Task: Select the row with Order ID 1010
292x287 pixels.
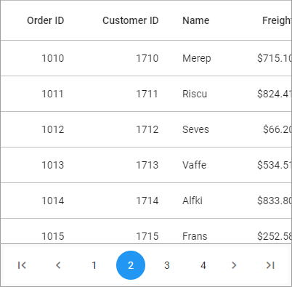Action: [x=146, y=58]
